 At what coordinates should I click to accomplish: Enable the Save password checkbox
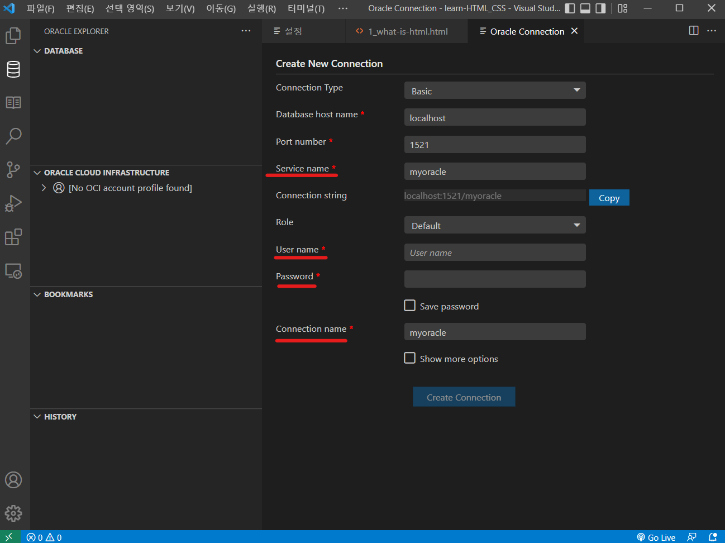(x=410, y=306)
